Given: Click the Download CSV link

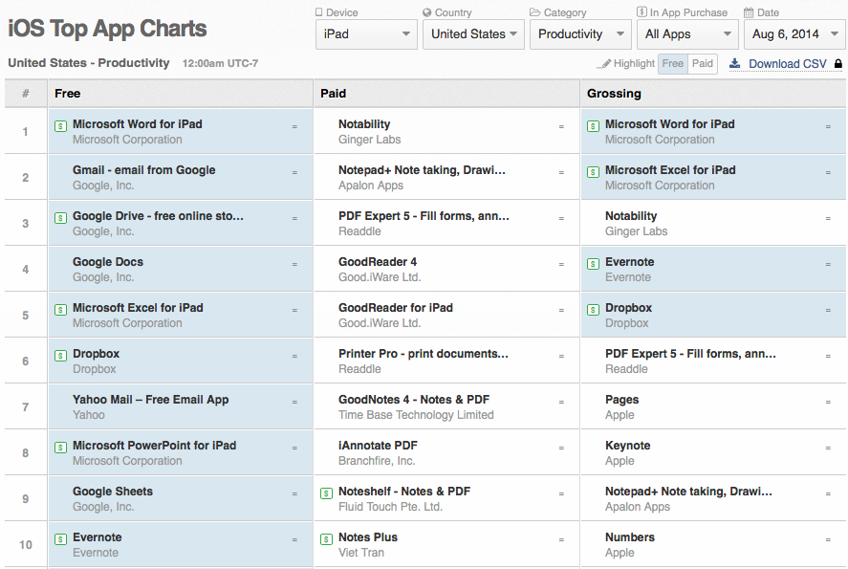Looking at the screenshot, I should point(788,64).
